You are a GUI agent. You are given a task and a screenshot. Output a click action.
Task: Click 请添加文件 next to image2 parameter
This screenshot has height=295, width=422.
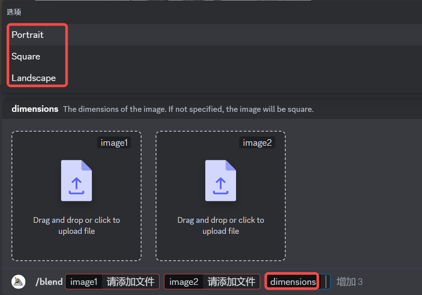(x=231, y=282)
